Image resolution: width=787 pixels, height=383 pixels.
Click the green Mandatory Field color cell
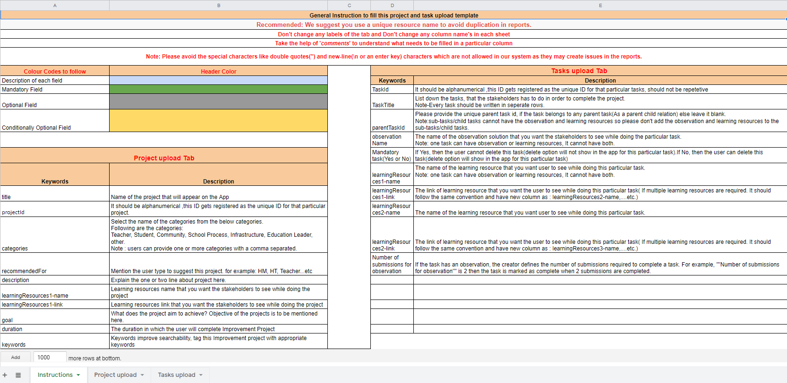tap(218, 89)
